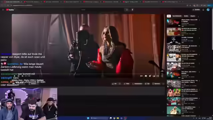Open options for 'Das ERSTE MAL' video
This screenshot has height=120, width=213.
click(x=199, y=29)
